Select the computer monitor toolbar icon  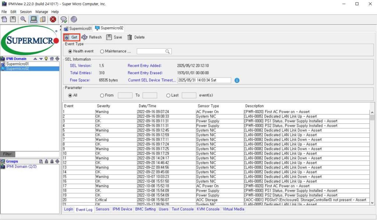34,19
